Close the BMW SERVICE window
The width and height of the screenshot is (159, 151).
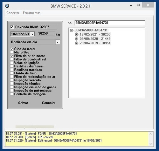pyautogui.click(x=148, y=5)
